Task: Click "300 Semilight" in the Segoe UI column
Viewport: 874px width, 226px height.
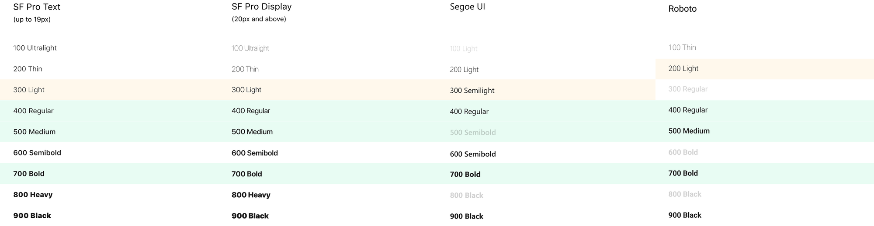Action: coord(472,91)
